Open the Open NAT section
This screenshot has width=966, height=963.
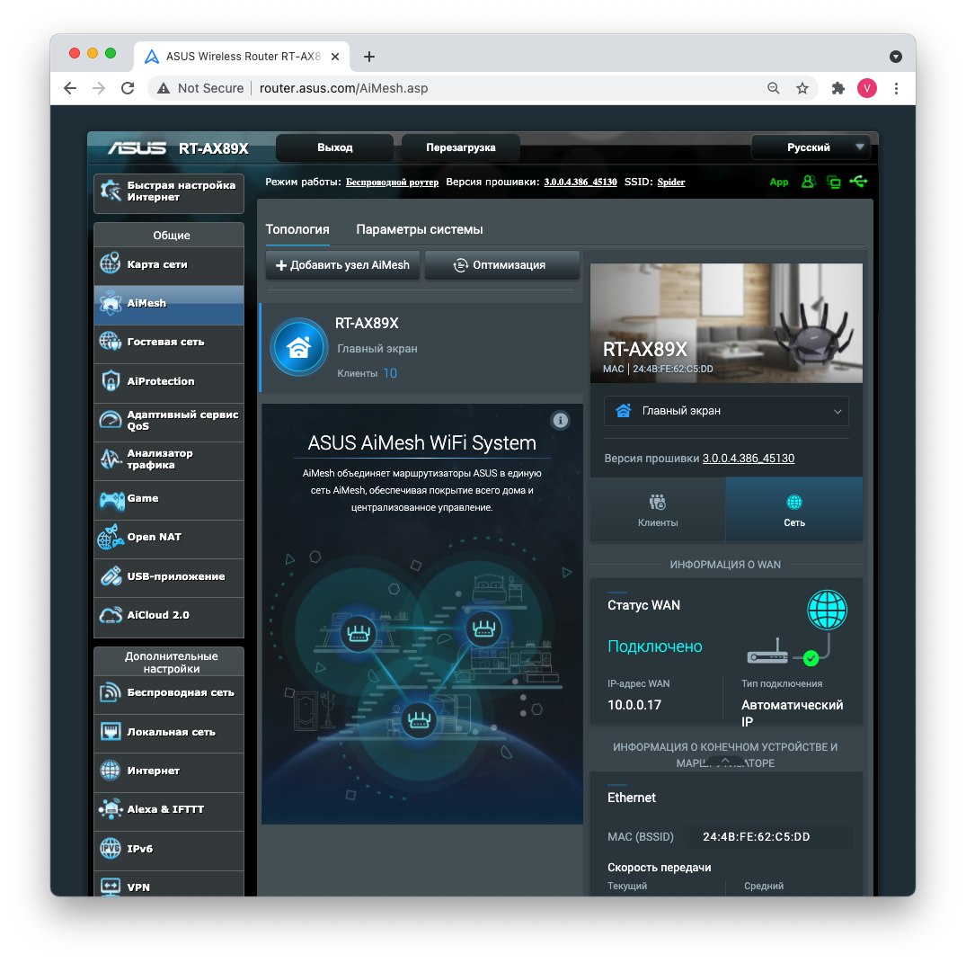(169, 537)
